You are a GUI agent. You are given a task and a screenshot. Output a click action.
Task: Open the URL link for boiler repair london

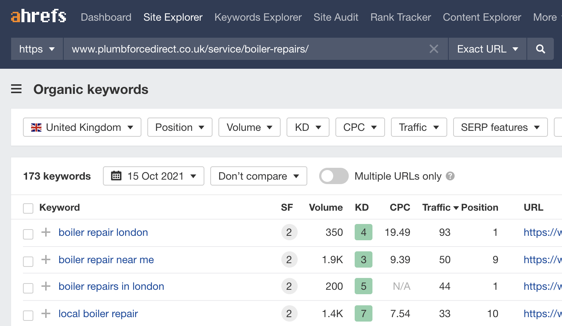[x=542, y=232]
